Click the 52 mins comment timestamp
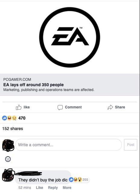This screenshot has width=140, height=194. click(25, 188)
